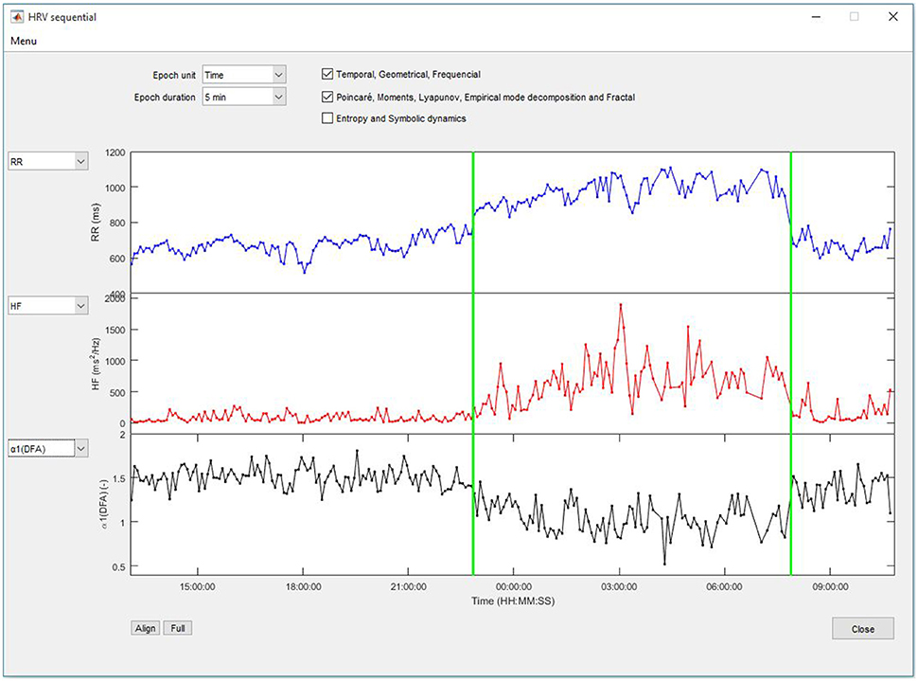The image size is (918, 681).
Task: Open the Epoch unit dropdown
Action: (x=244, y=75)
